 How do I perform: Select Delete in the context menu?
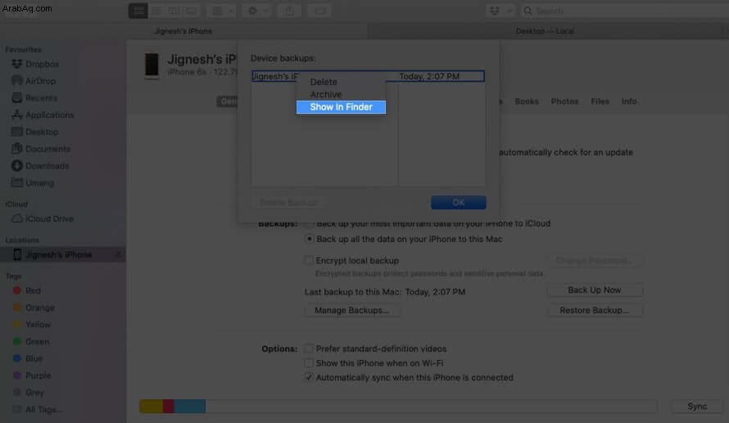click(324, 82)
